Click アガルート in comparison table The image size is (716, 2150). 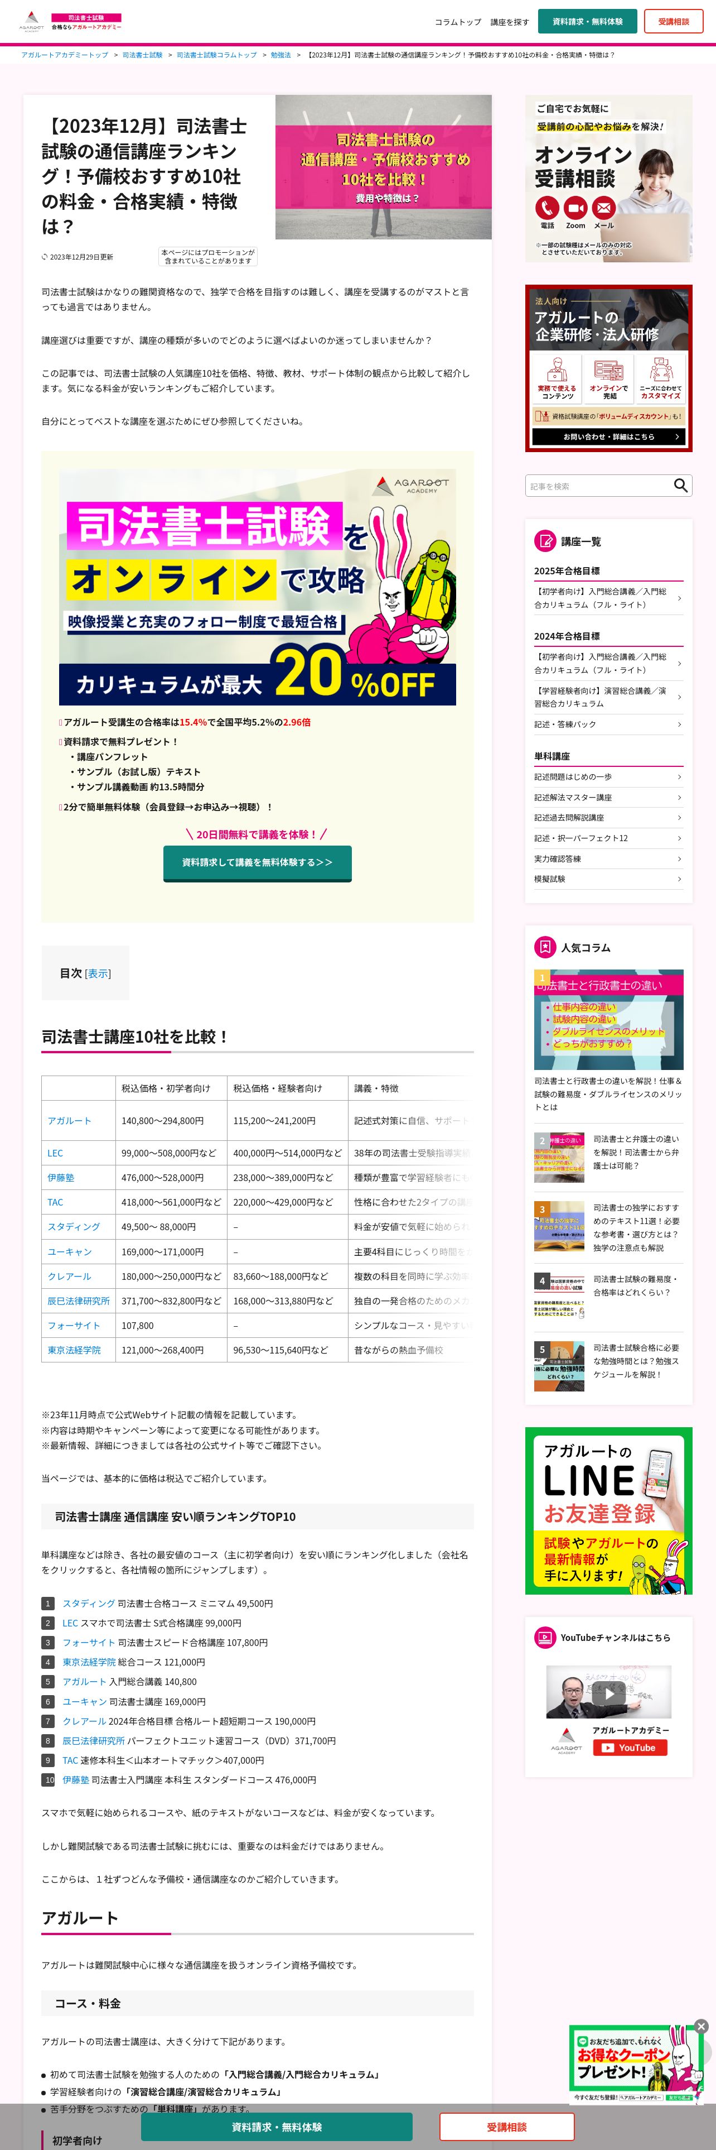pos(69,1121)
